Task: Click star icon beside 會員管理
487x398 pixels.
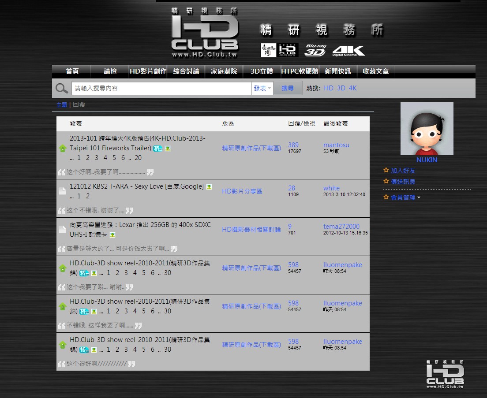Action: (386, 197)
